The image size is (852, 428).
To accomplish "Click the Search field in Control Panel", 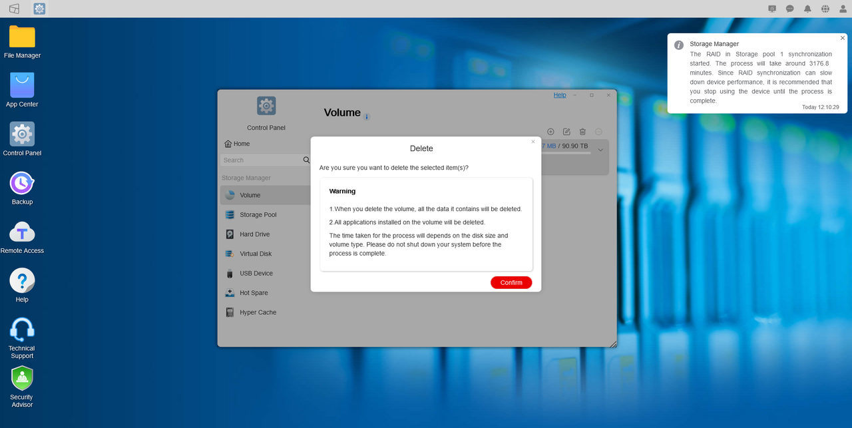I will point(262,160).
